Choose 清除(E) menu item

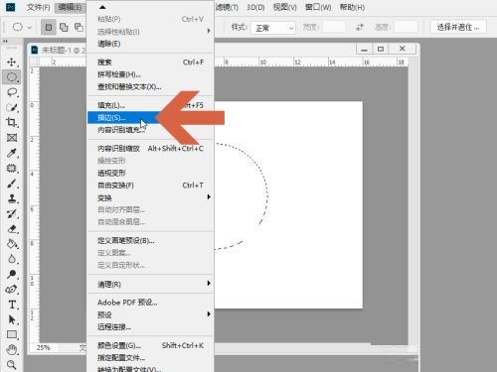pos(150,44)
